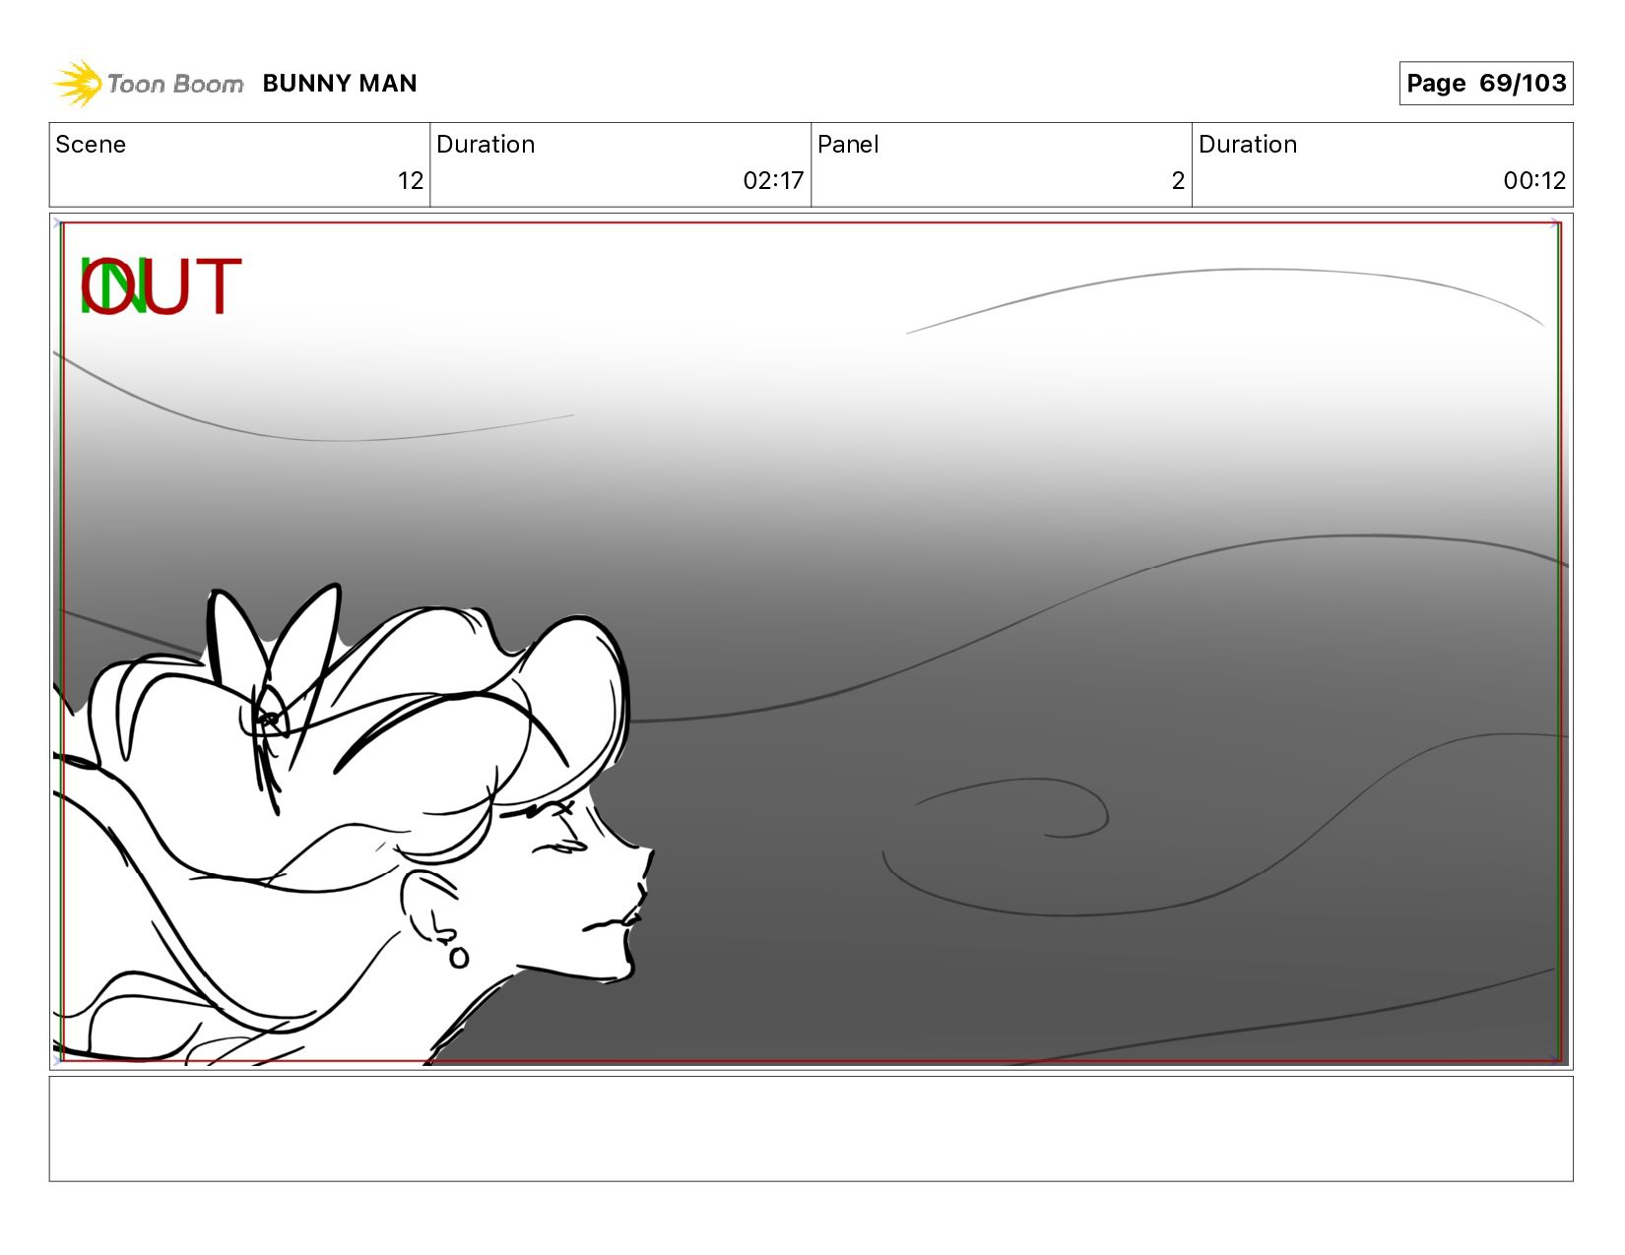The height and width of the screenshot is (1255, 1625).
Task: Select scene duration value 02:17
Action: pyautogui.click(x=773, y=181)
